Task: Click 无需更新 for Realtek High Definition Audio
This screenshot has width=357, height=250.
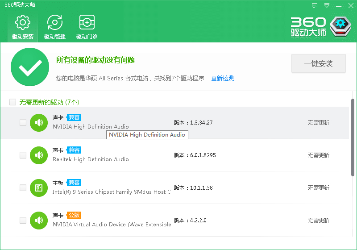Action: pyautogui.click(x=318, y=155)
